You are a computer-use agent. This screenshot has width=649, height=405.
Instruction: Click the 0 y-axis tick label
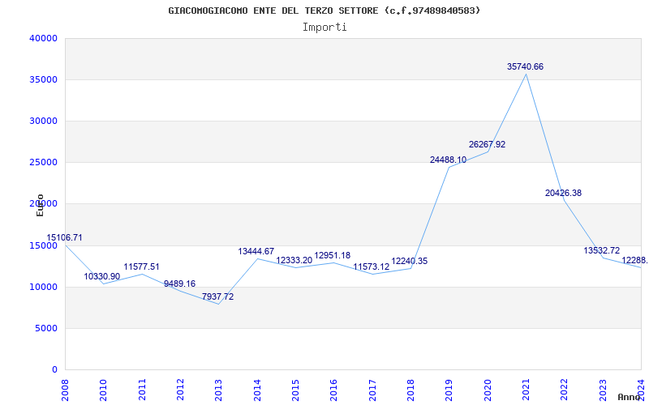click(54, 370)
